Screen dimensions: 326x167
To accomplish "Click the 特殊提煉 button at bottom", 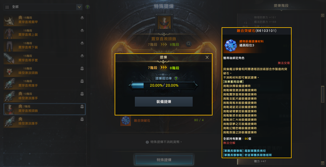I will [164, 160].
